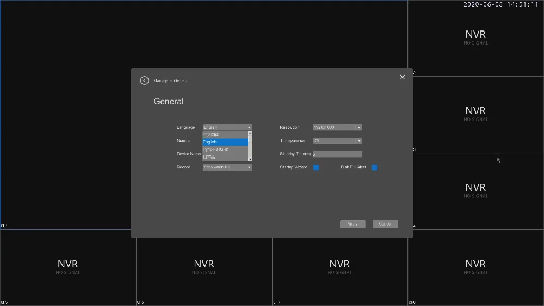Open the Record mode dropdown

227,167
